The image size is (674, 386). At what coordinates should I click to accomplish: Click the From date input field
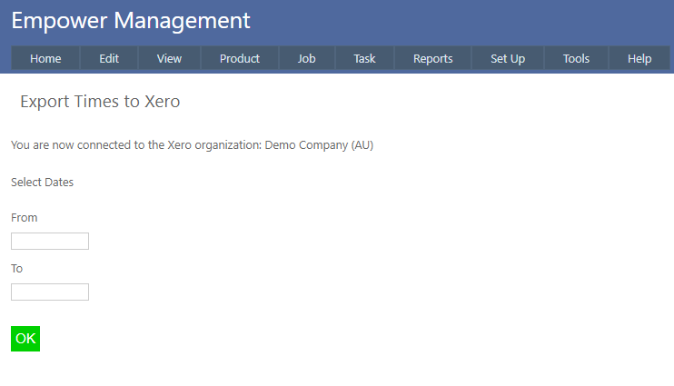(x=50, y=241)
